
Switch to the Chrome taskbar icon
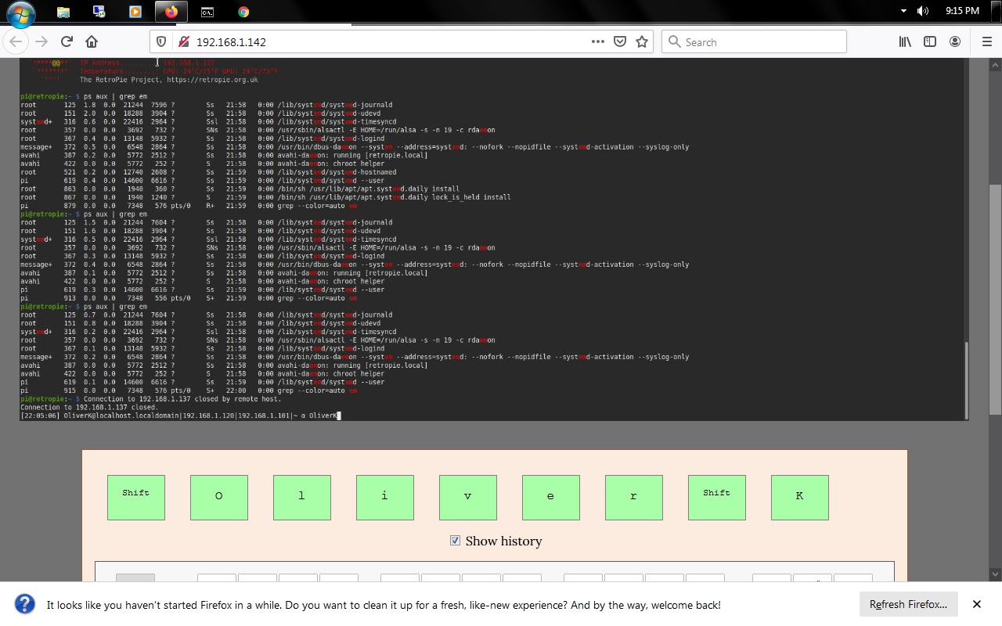click(x=243, y=11)
